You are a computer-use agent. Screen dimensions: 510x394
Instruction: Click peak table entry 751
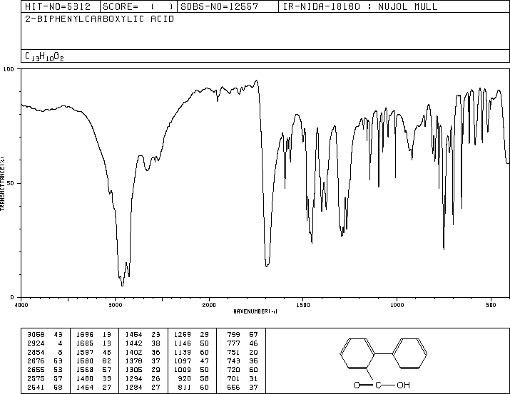pos(233,353)
